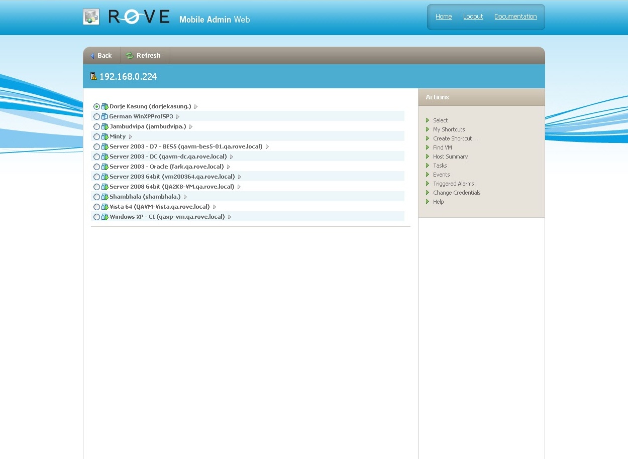
Task: Click the green arrow beside Help
Action: pyautogui.click(x=428, y=202)
